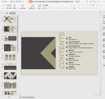Click the horizontal scrollbar under the slide

(58, 95)
